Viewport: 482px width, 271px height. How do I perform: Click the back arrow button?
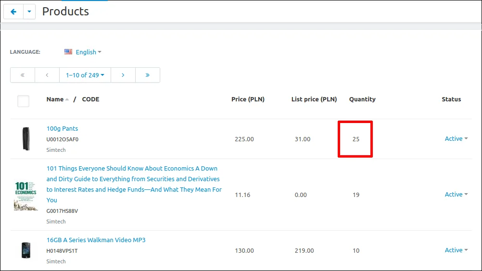point(13,12)
